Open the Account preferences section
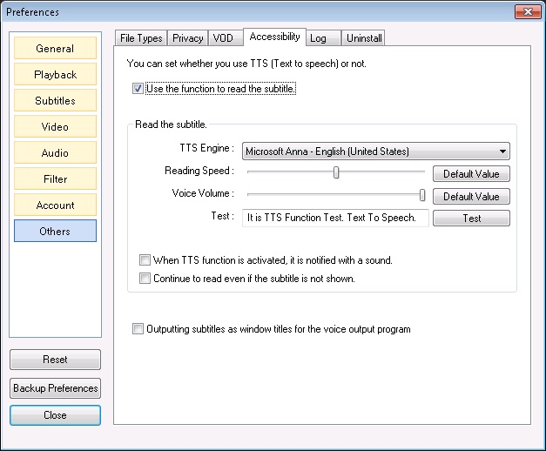 pyautogui.click(x=55, y=205)
